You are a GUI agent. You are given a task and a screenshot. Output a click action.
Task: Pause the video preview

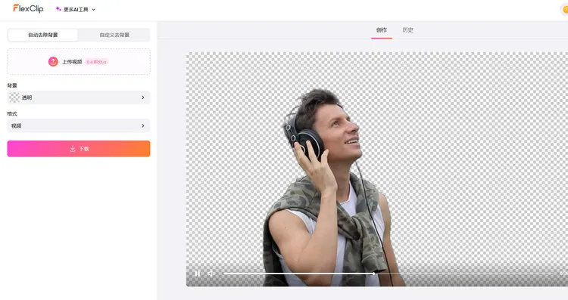tap(198, 274)
